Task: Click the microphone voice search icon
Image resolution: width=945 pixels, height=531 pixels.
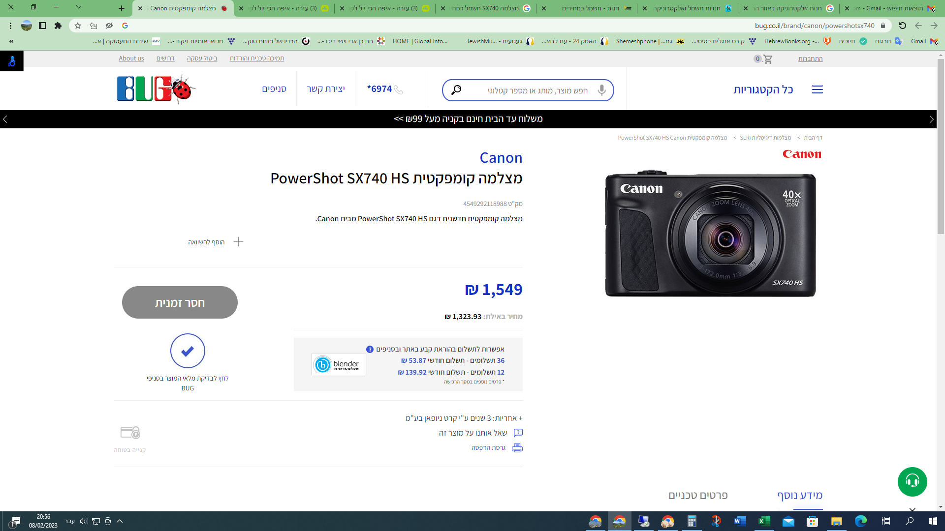Action: (601, 90)
